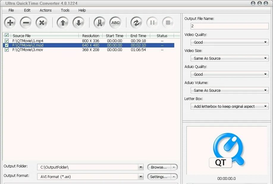Click the 00:39:18 end time cell
The image size is (273, 184).
(138, 41)
